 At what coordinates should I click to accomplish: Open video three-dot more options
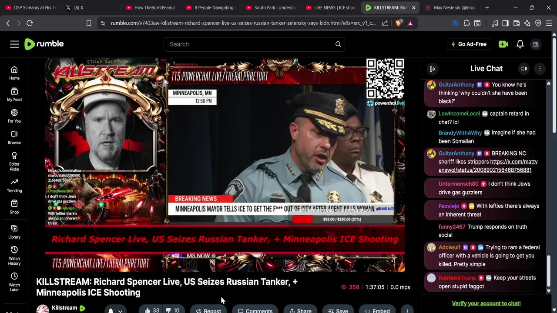tap(407, 310)
